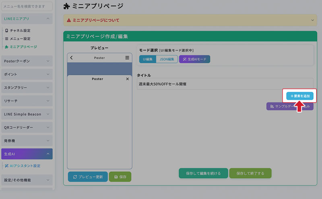
Task: Click the + 要素を追加 button
Action: coord(299,96)
